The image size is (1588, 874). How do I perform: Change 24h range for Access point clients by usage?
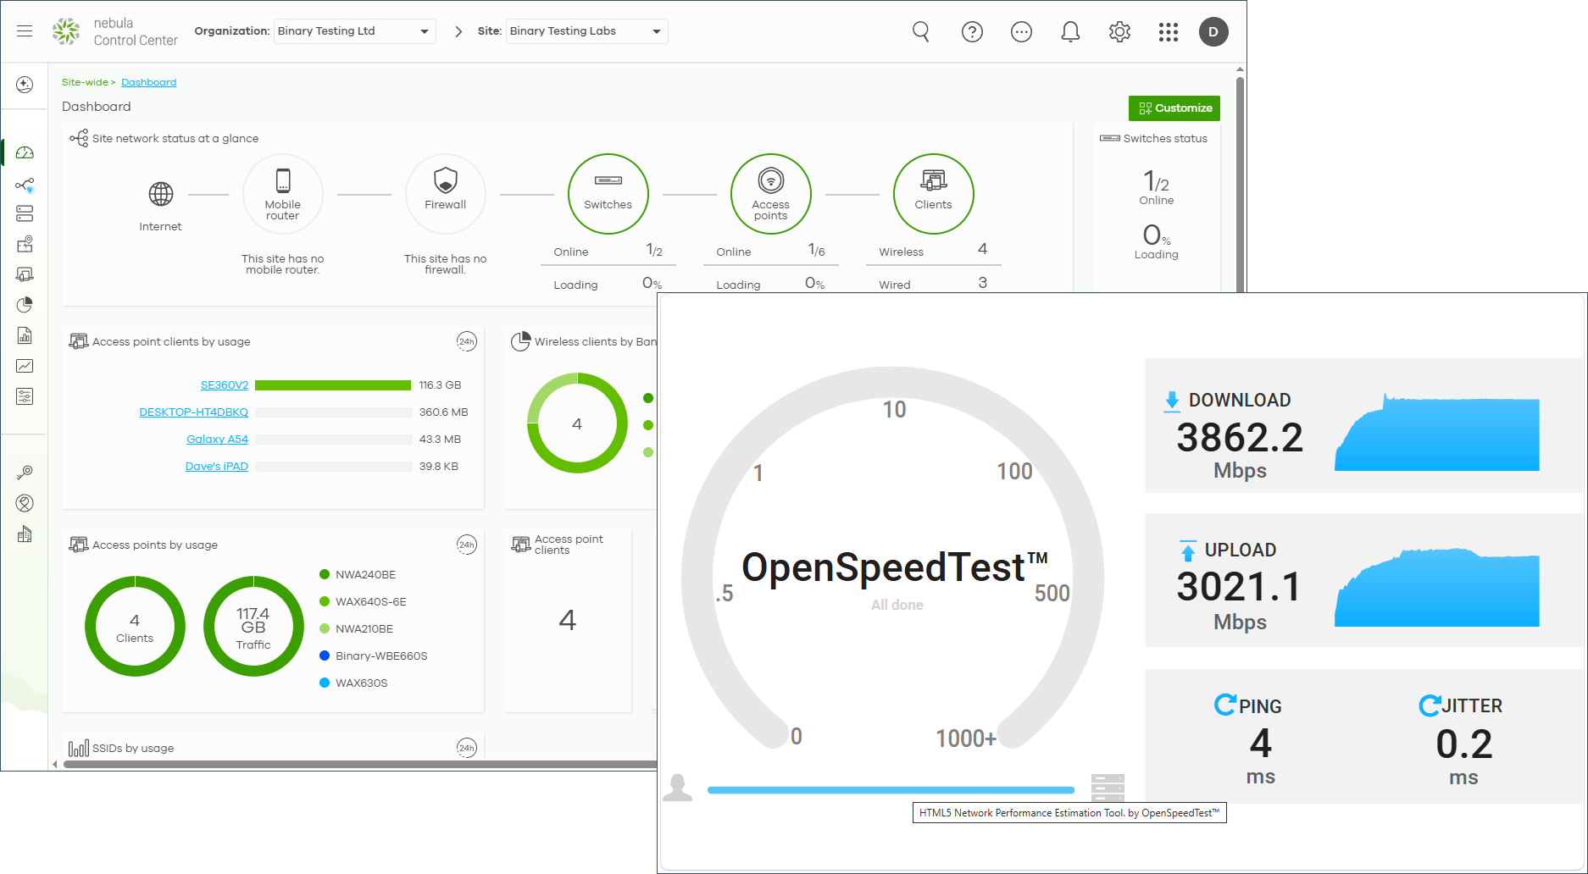[x=467, y=341]
